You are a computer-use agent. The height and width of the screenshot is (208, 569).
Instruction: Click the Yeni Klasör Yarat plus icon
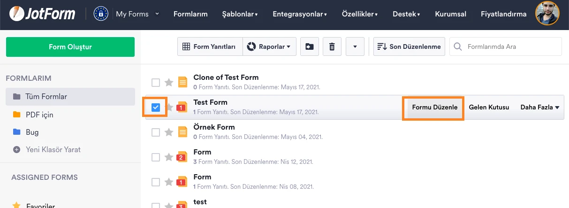tap(17, 150)
